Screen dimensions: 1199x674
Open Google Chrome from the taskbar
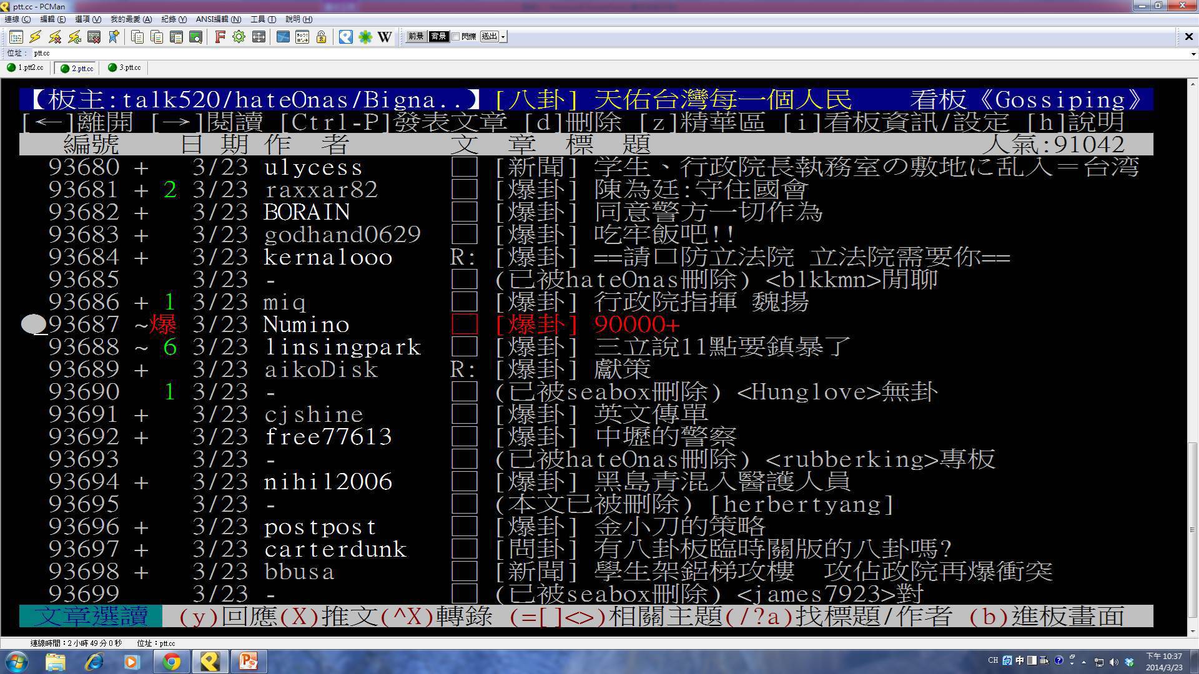pos(171,662)
